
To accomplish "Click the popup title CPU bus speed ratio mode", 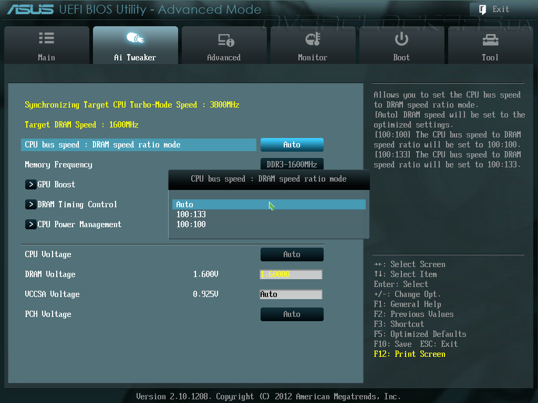I will (268, 179).
